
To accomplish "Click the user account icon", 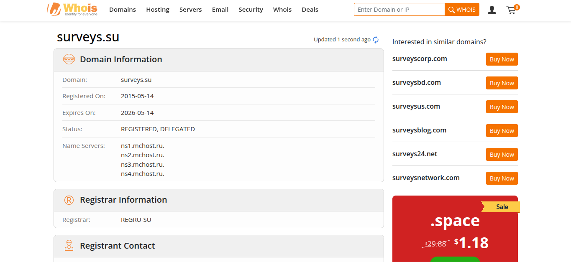I will (492, 10).
